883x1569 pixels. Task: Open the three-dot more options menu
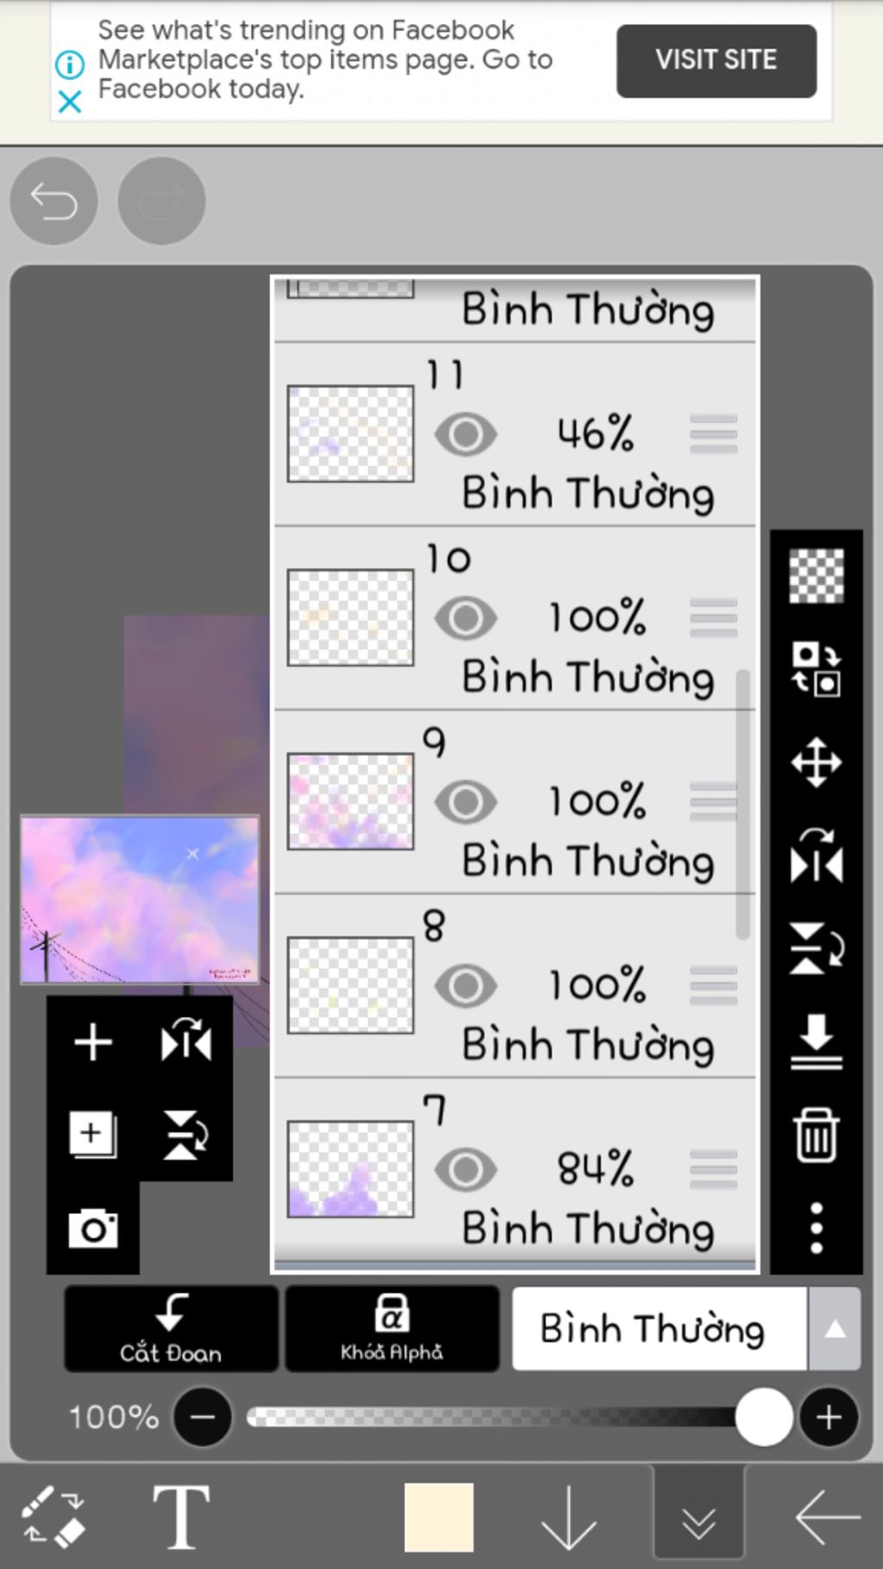(816, 1228)
